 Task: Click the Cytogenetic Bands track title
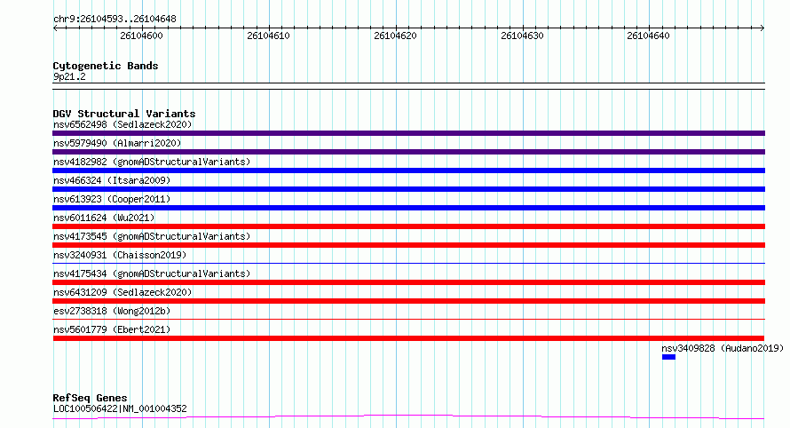click(106, 66)
